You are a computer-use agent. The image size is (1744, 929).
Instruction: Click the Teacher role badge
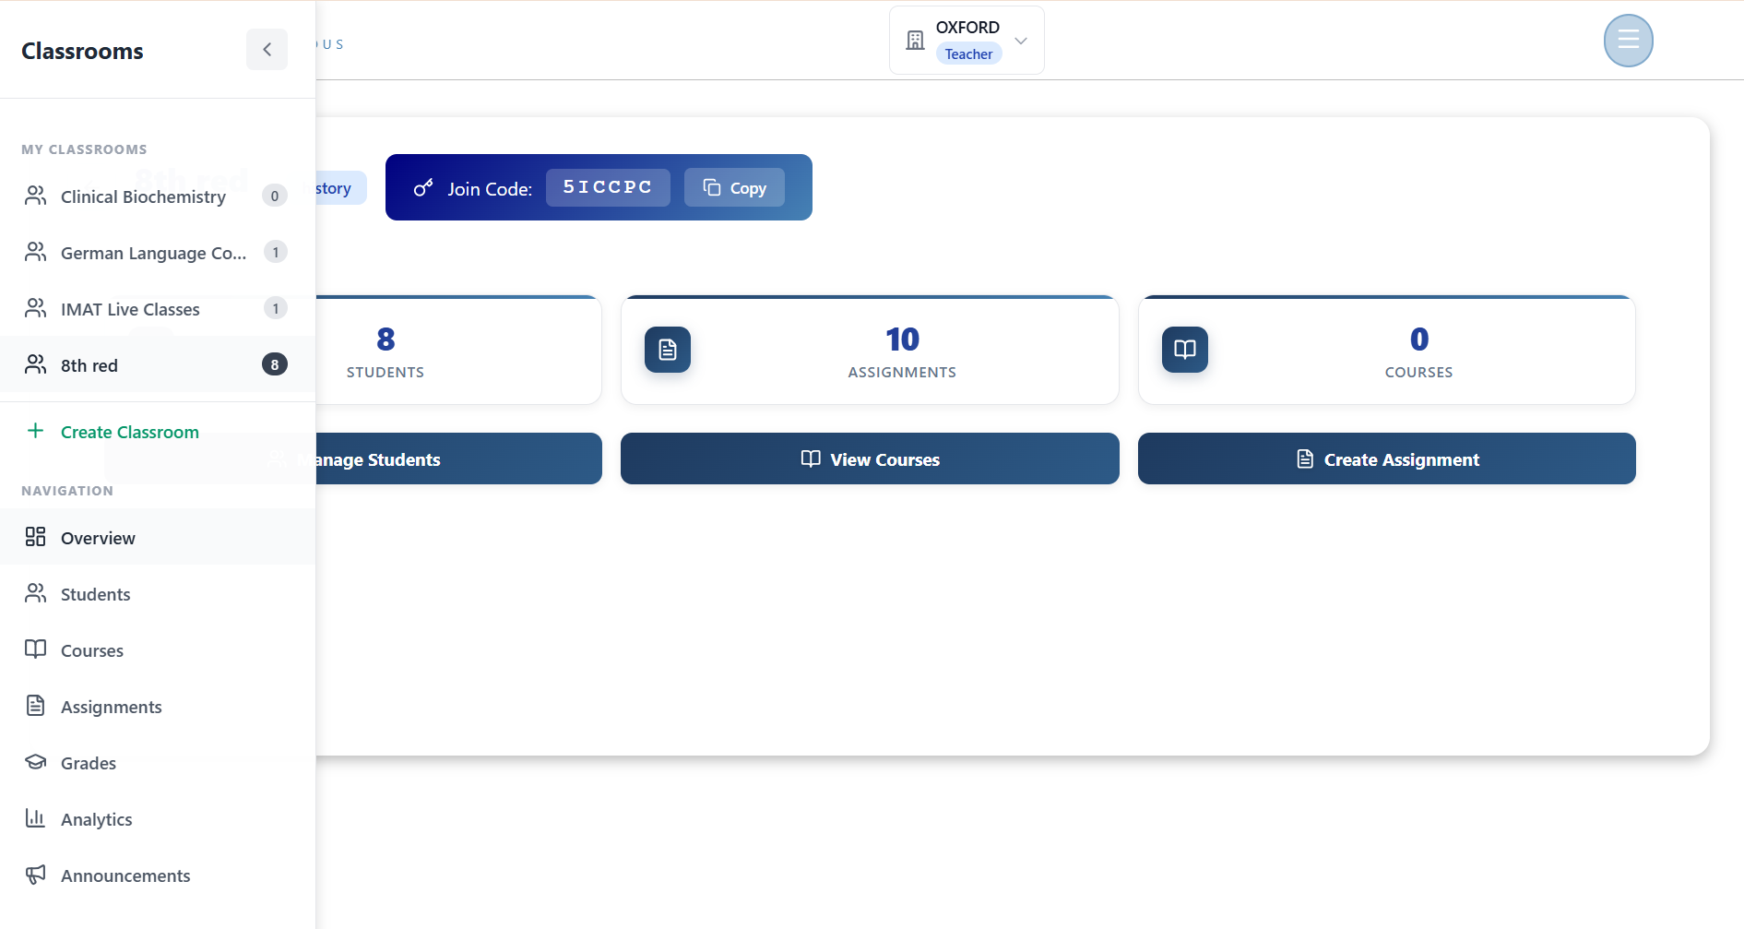[x=968, y=54]
